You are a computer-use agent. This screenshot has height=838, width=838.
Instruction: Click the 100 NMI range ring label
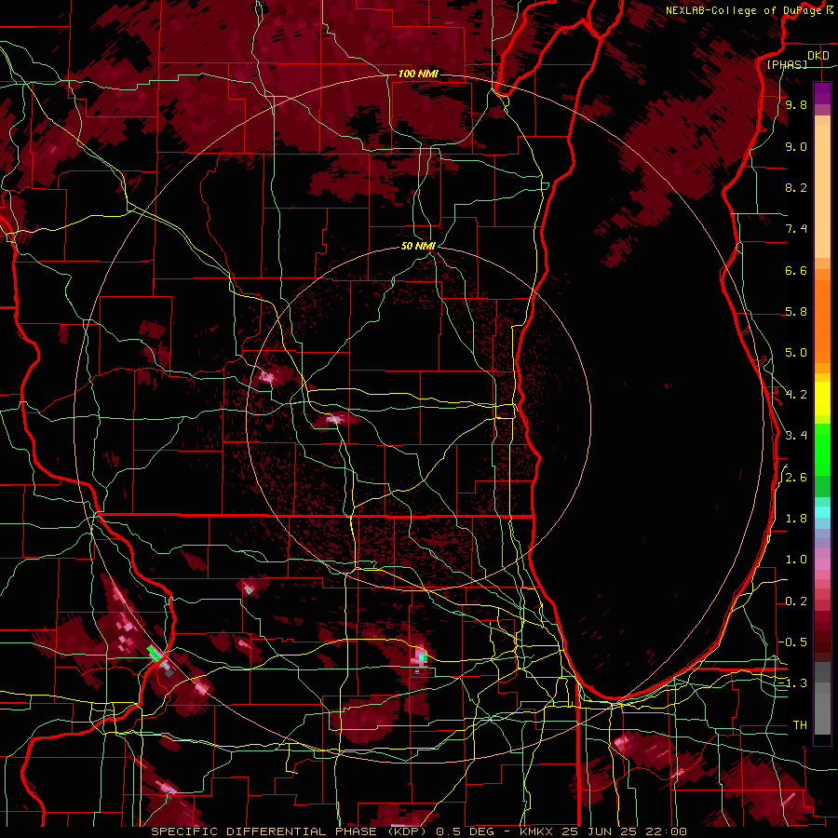[x=418, y=74]
